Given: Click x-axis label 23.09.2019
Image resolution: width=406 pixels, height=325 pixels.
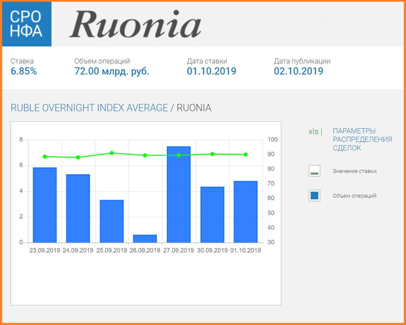Looking at the screenshot, I should 45,250.
